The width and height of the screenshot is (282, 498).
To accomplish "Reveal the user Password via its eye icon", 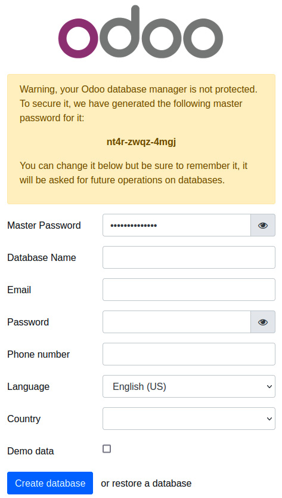I will pyautogui.click(x=263, y=322).
